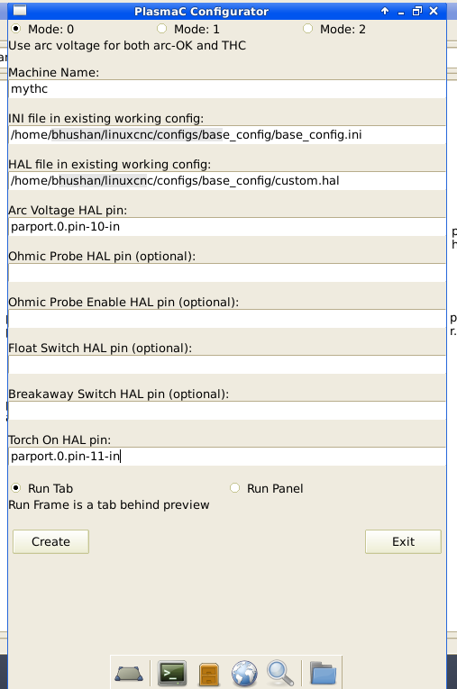Click the magnifier application finder icon
Viewport: 457px width, 689px height.
(x=280, y=673)
